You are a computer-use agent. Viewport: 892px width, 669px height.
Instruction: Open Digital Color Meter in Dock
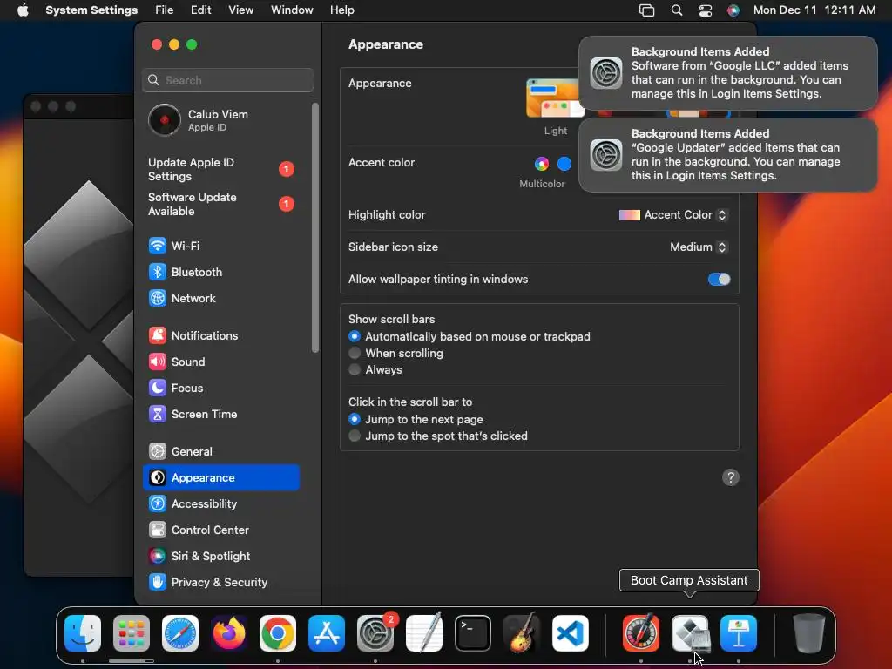click(641, 633)
